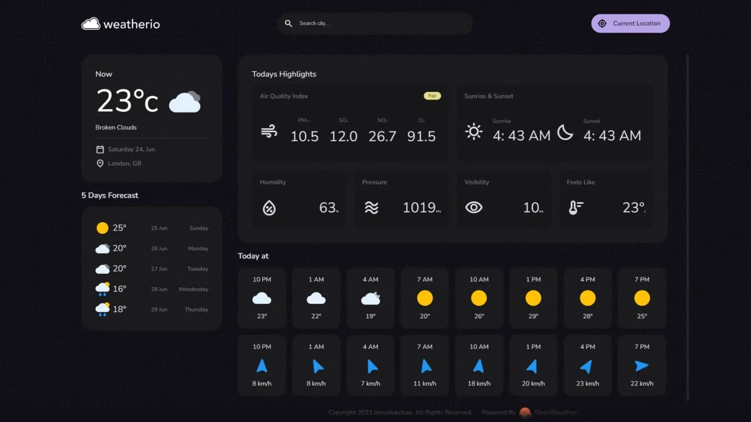The width and height of the screenshot is (751, 422).
Task: Click the broken clouds icon in the Now card
Action: [x=185, y=101]
